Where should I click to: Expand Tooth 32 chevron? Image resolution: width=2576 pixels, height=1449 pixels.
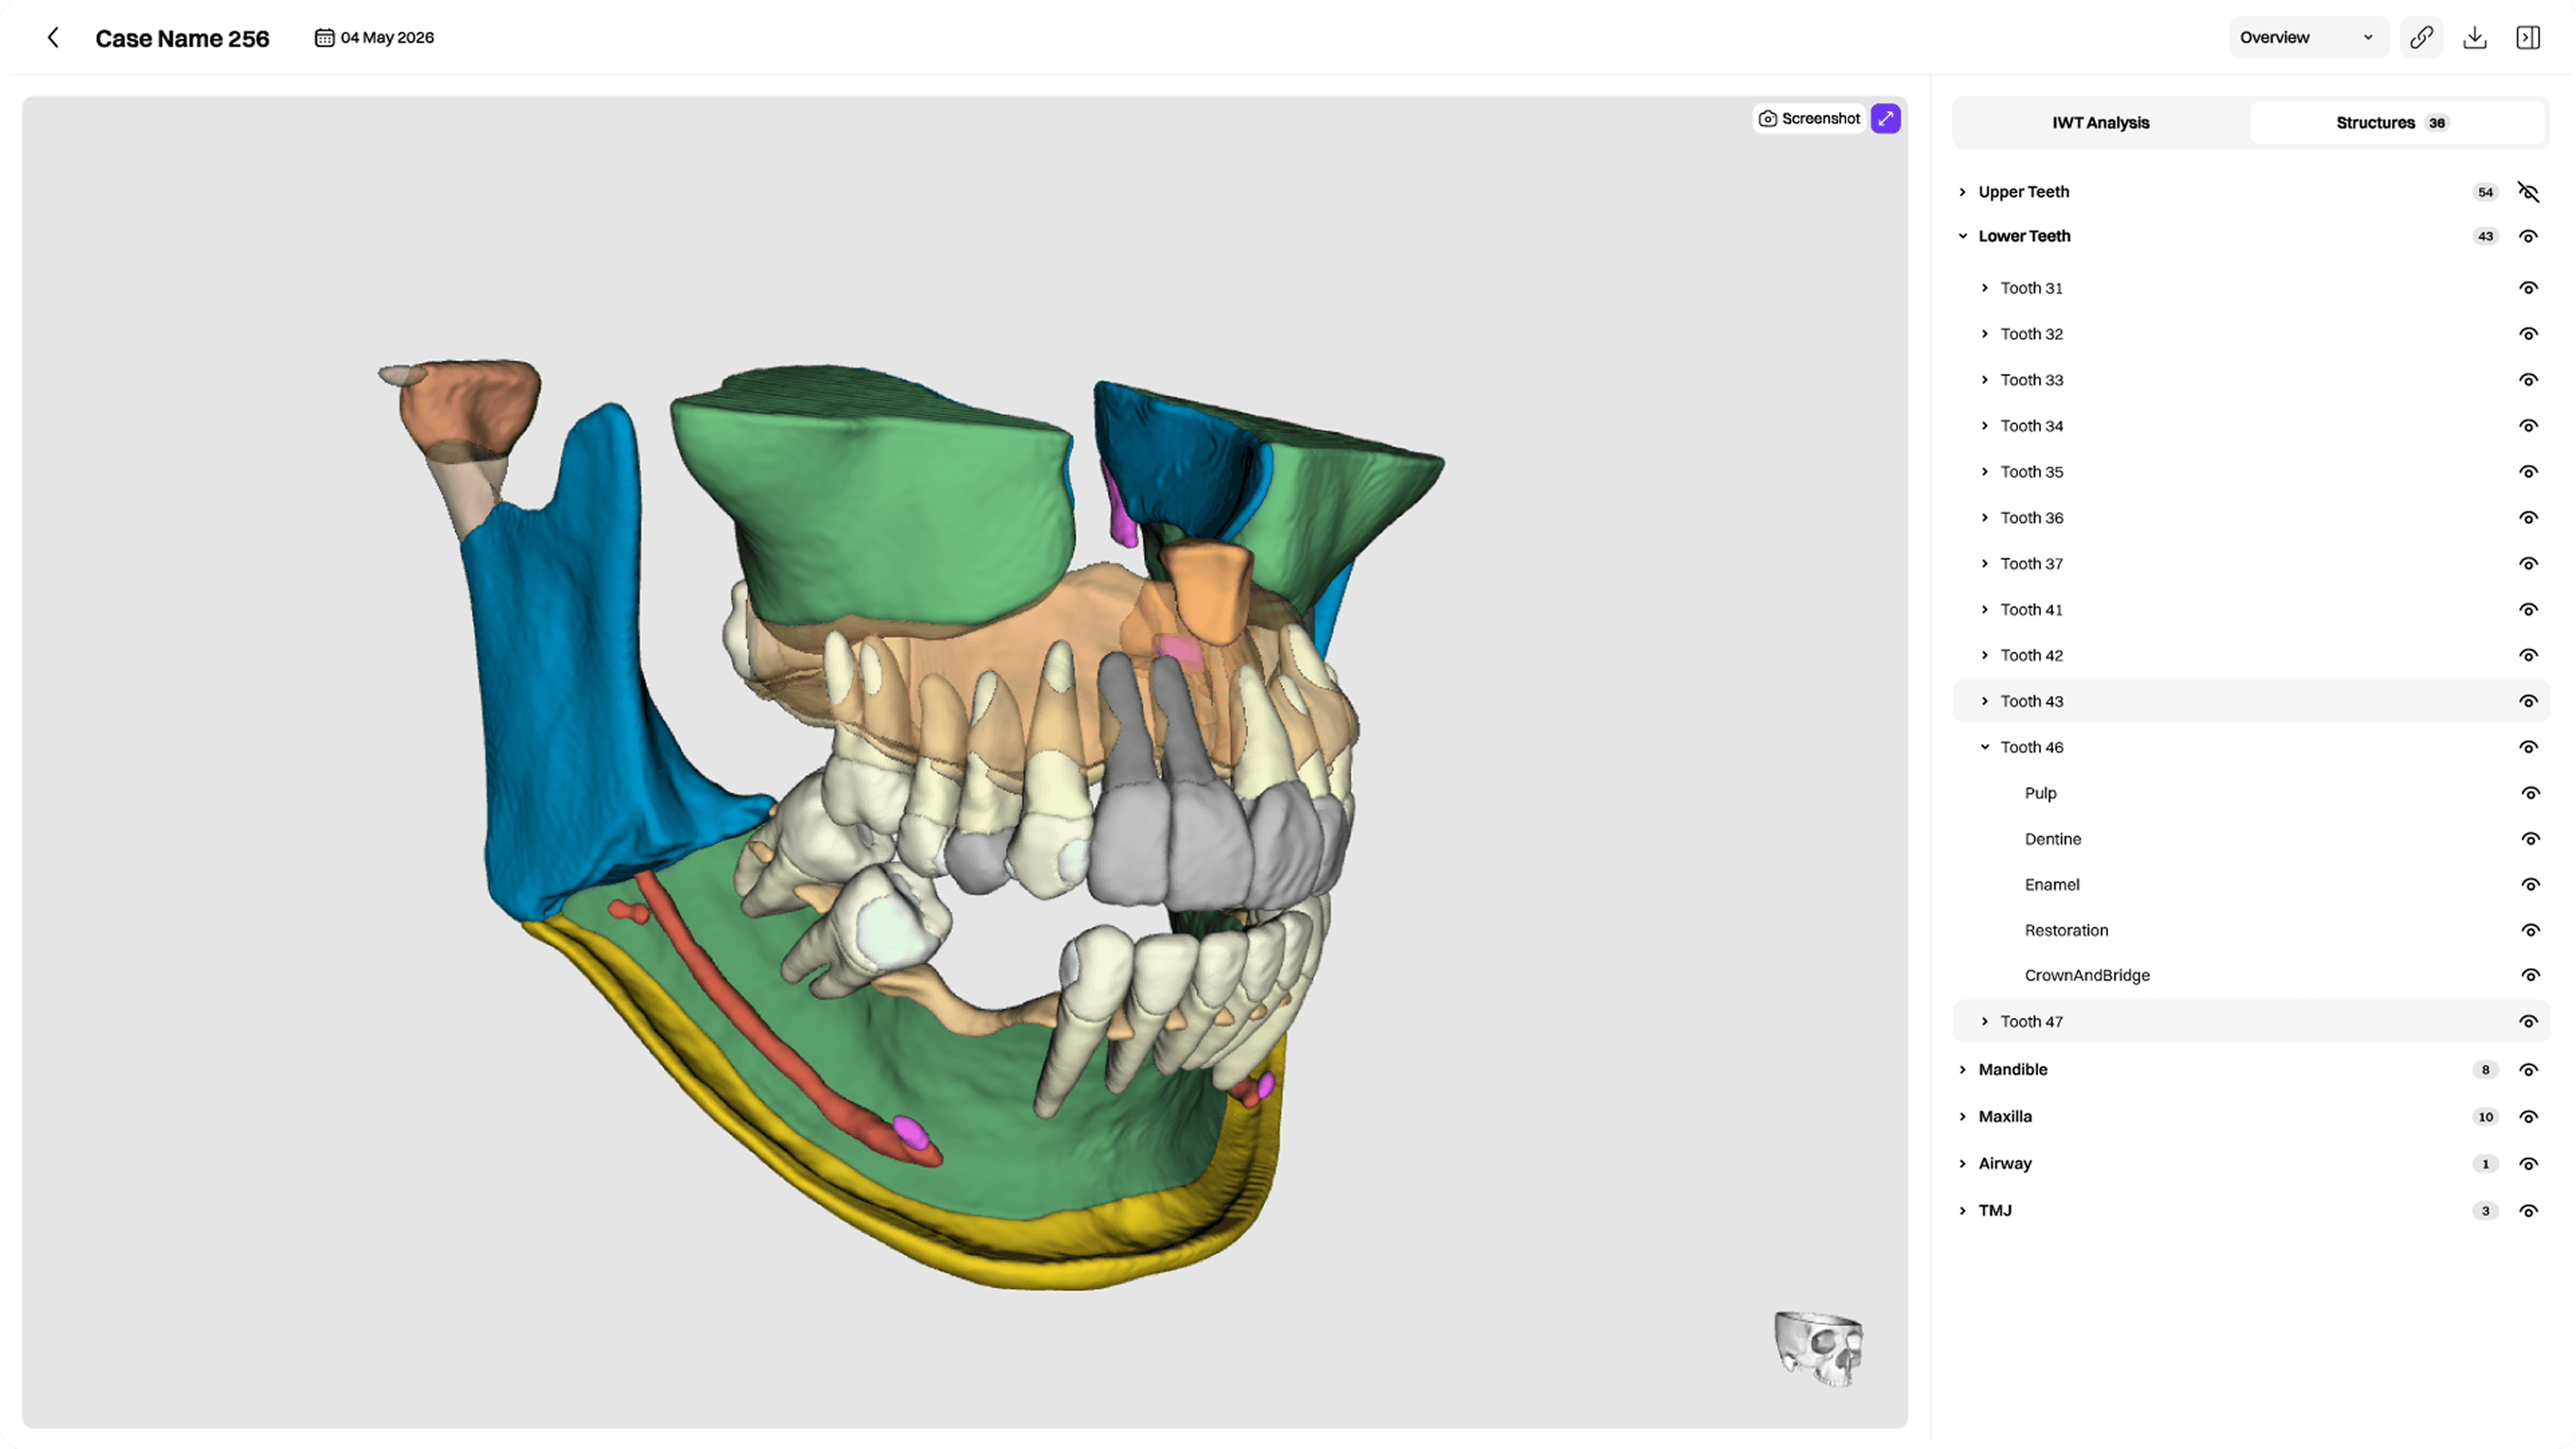(x=1985, y=334)
